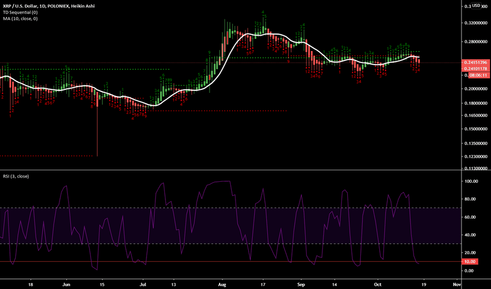491x289 pixels.
Task: Click the 17 date on time axis
Action: coord(263,285)
